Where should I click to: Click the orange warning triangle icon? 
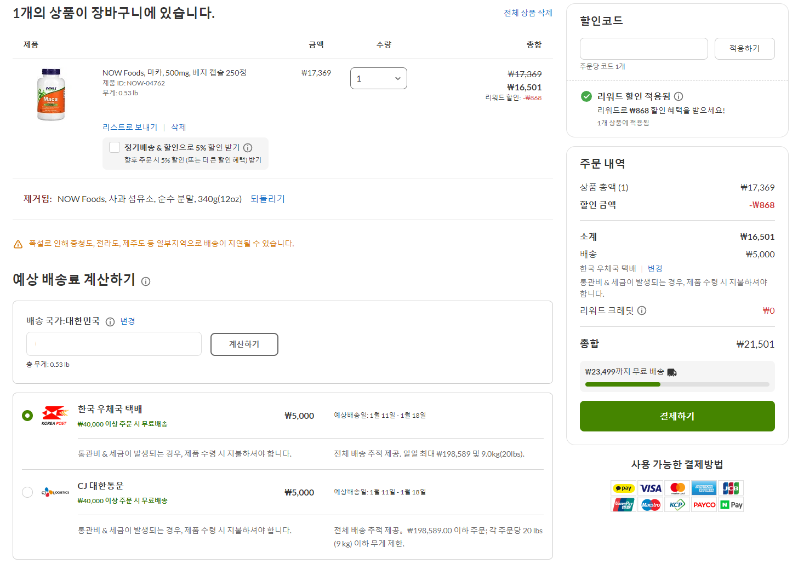18,244
